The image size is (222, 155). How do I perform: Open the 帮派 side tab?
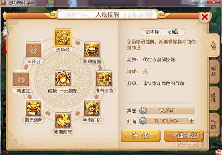point(213,72)
